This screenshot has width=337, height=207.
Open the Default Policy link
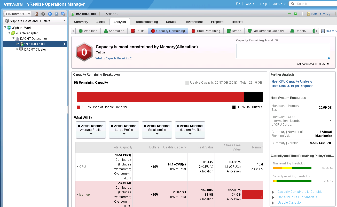click(x=320, y=14)
